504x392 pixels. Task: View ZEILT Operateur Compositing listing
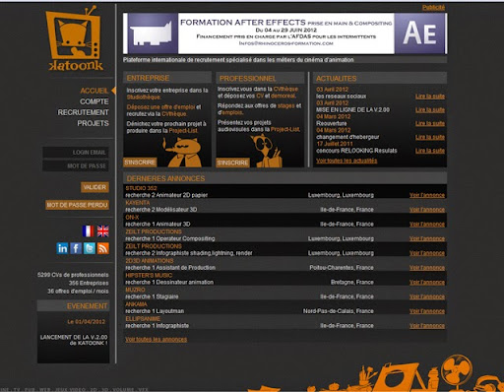(x=427, y=238)
